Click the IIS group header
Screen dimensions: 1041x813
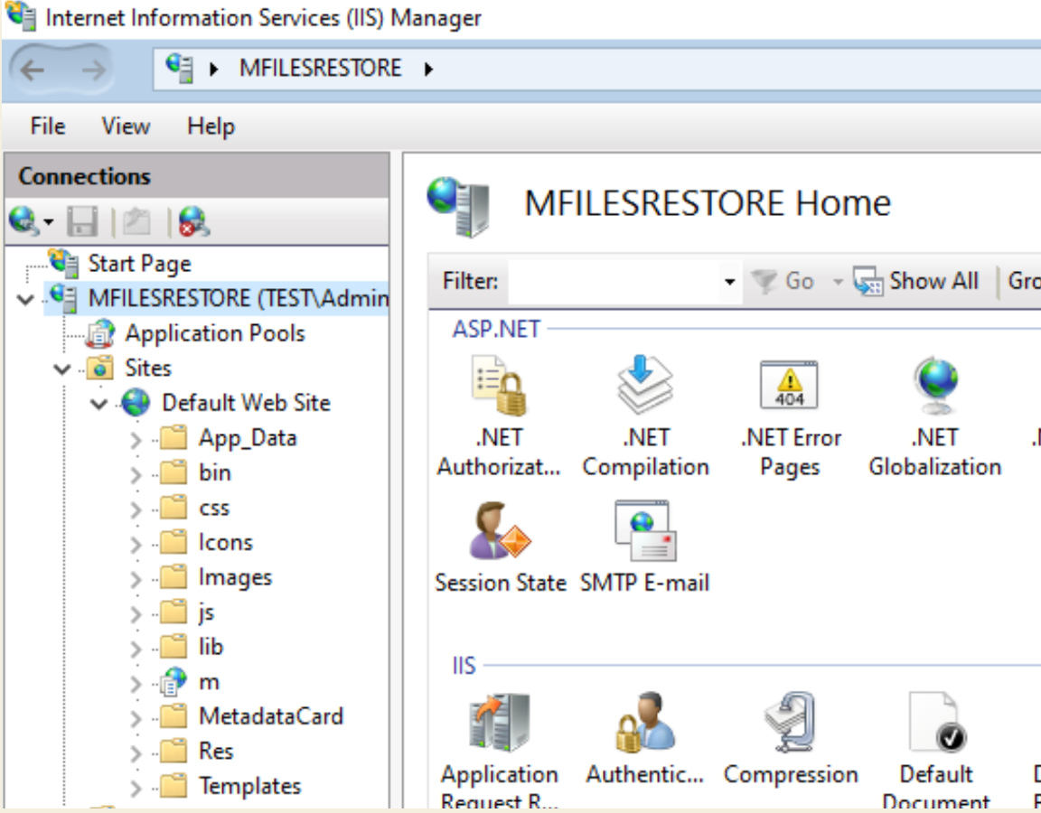point(464,665)
